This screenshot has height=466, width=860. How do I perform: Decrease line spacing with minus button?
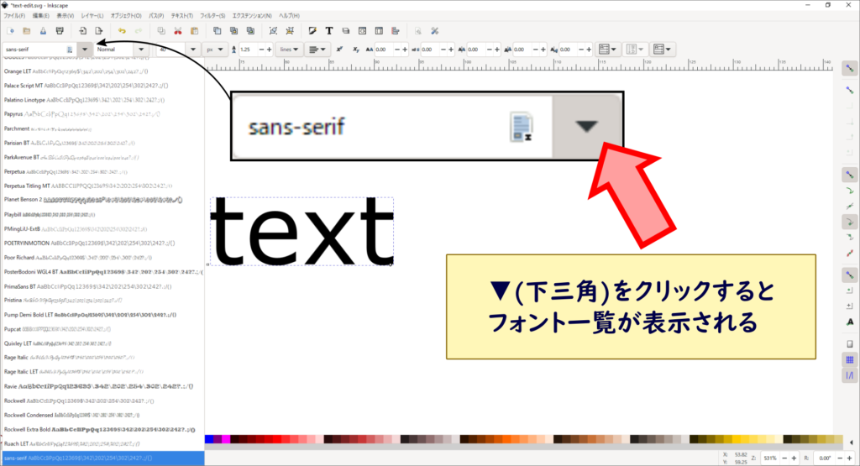[261, 50]
